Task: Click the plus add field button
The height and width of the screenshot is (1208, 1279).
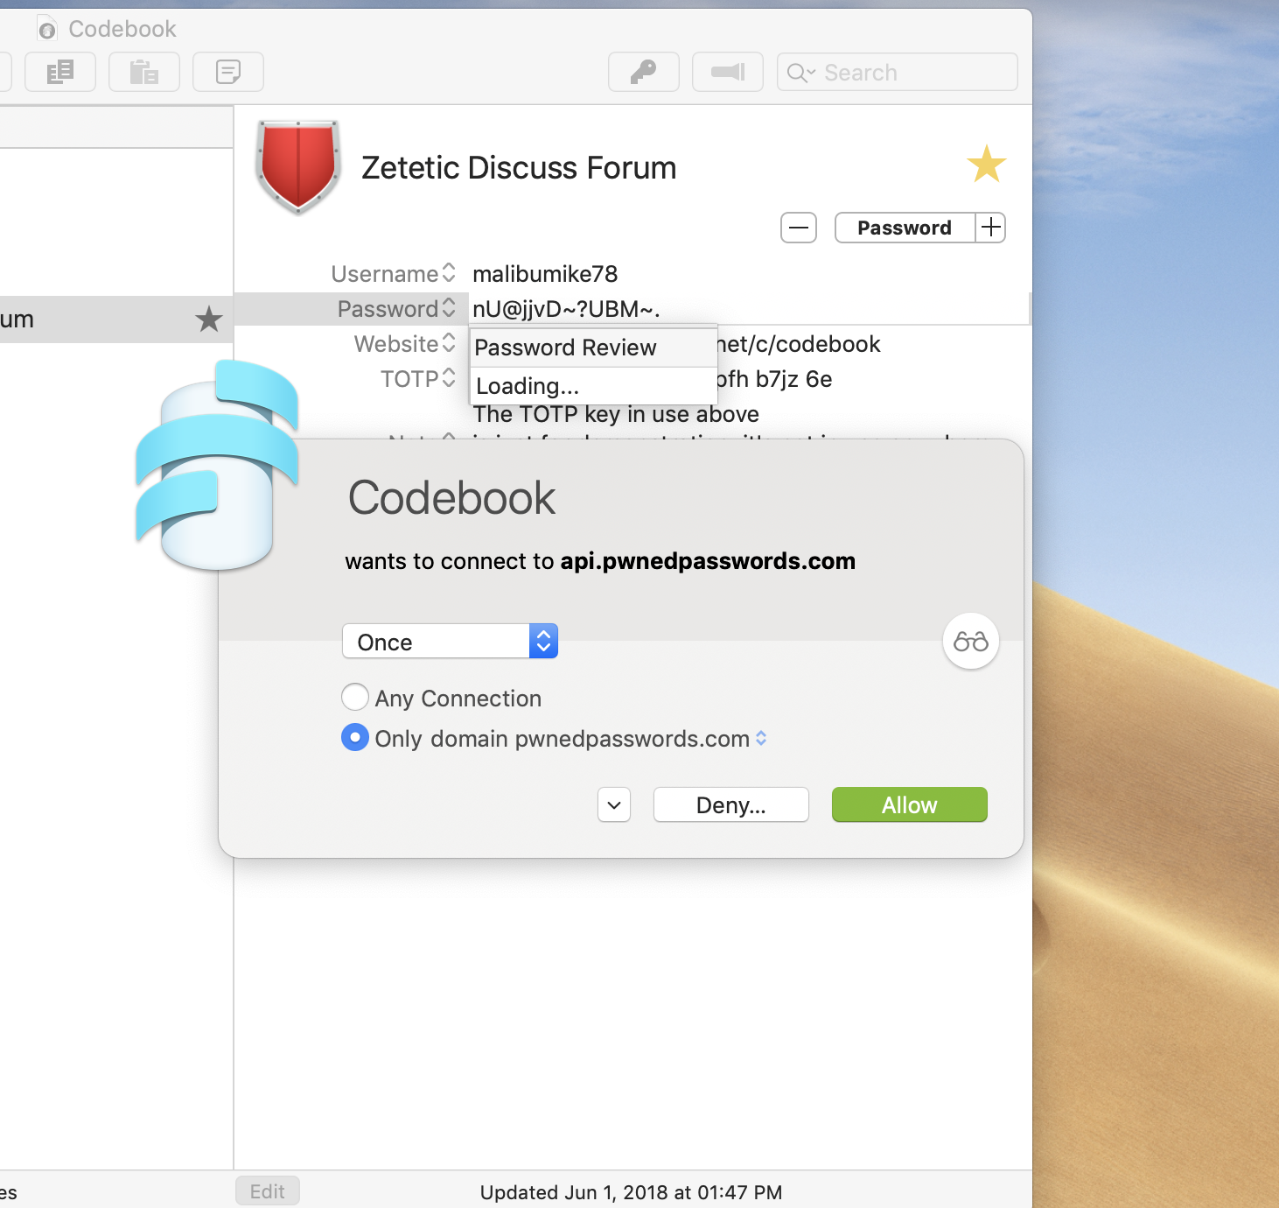Action: click(991, 228)
